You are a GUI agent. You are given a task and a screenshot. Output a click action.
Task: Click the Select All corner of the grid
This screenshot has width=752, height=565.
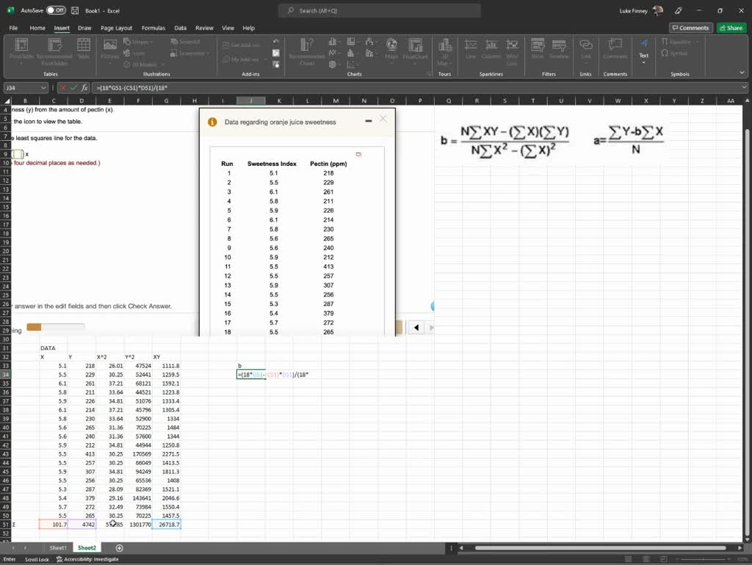point(7,101)
